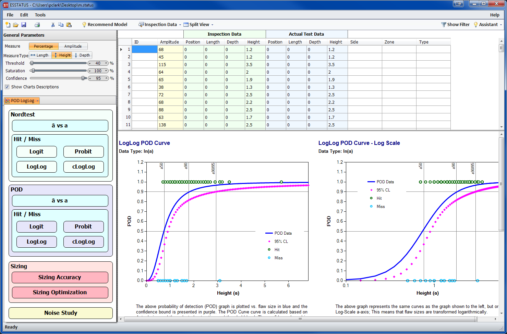Save the file with the floppy disk icon
Screen dimensions: 507x334
coord(24,25)
